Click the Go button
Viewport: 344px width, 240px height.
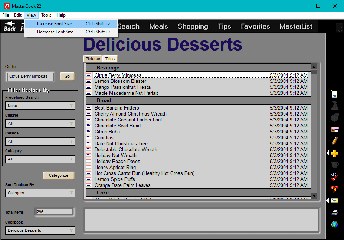tap(67, 76)
